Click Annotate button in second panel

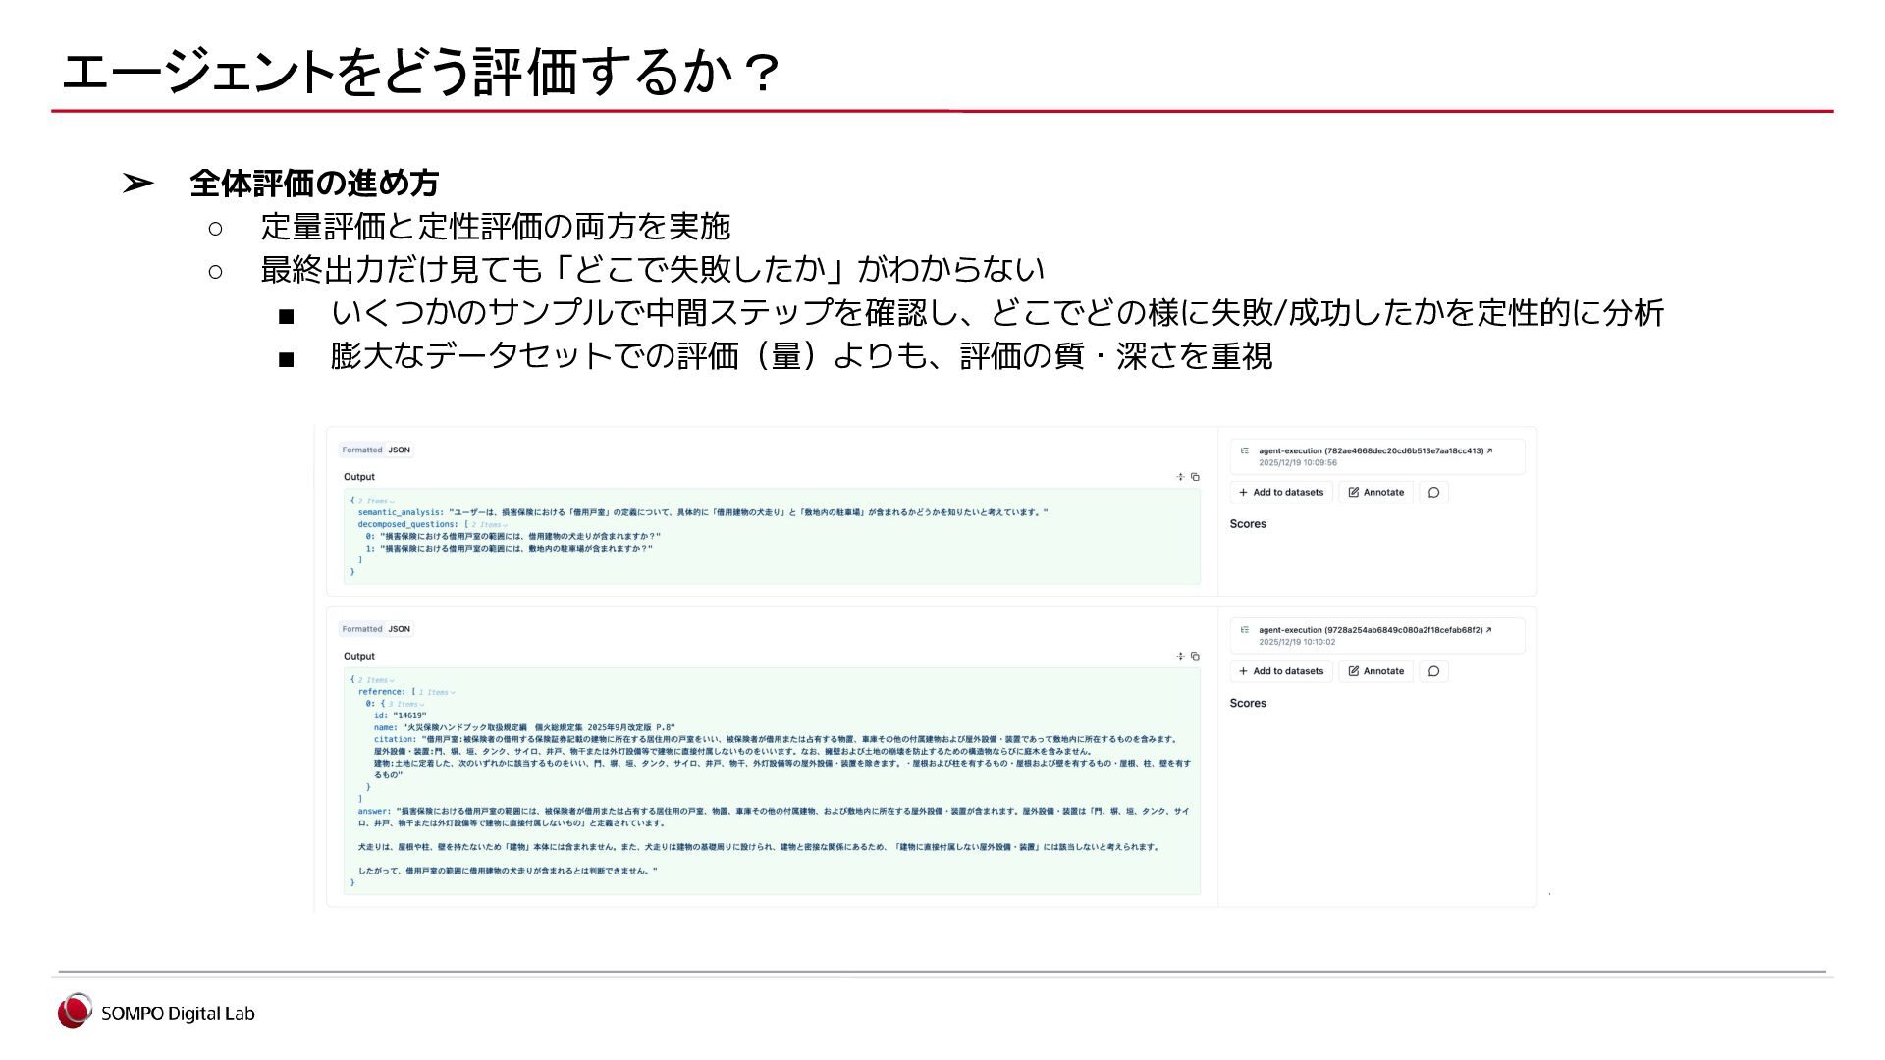click(1375, 671)
